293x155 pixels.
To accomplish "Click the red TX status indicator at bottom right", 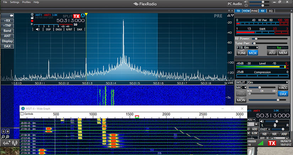I will pos(272,143).
